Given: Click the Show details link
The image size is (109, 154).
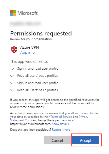Looking at the screenshot, I should pos(60,124).
